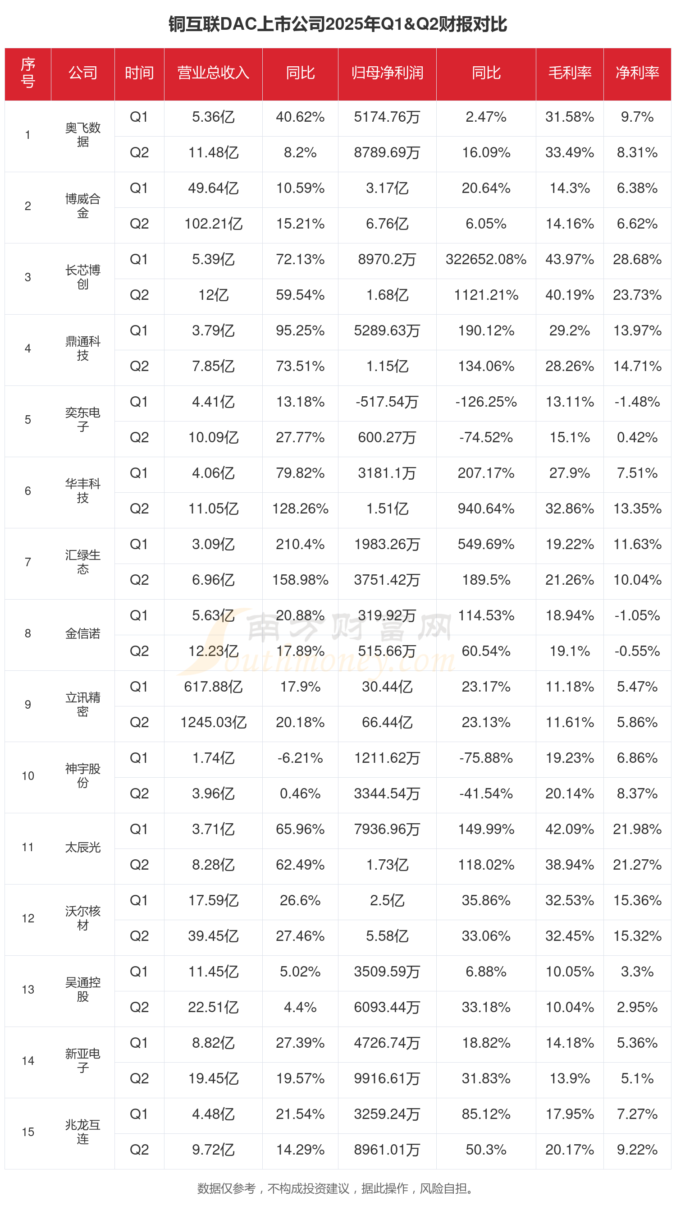The width and height of the screenshot is (676, 1215).
Task: Select the 66.44亿 net profit cell
Action: [387, 722]
